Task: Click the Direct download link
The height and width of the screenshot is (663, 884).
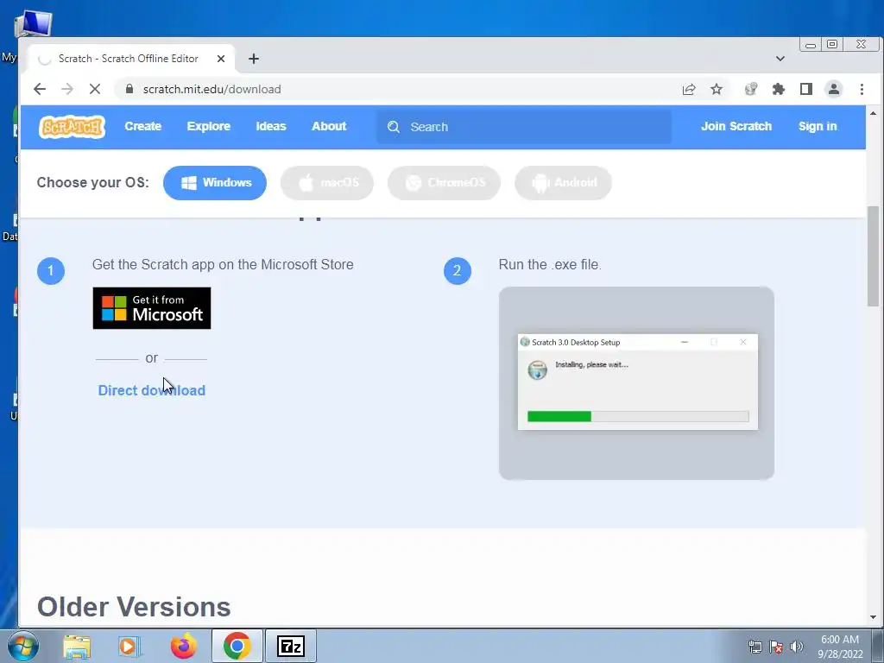Action: (152, 390)
